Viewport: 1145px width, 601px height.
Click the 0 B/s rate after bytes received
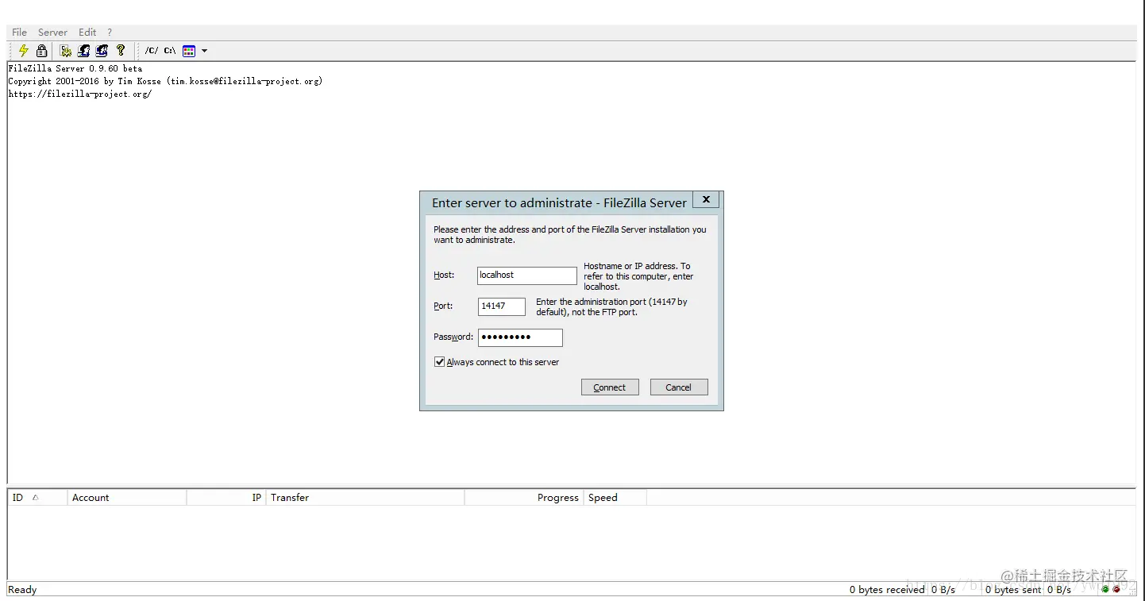(x=943, y=590)
